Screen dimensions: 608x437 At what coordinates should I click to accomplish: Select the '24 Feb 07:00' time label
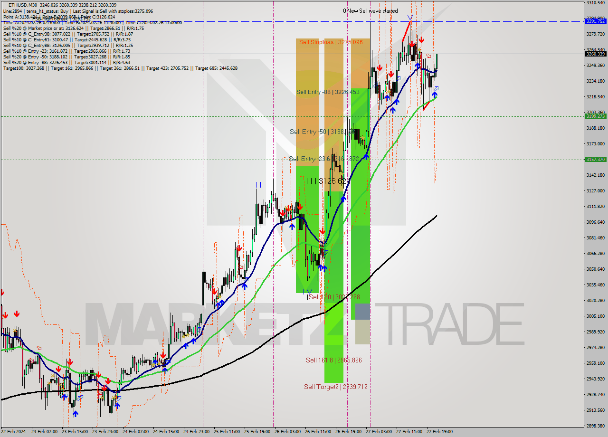135,432
